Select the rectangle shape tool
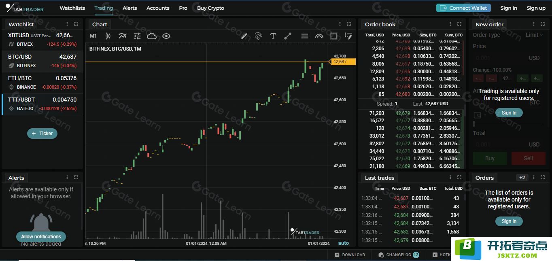Viewport: 552px width, 261px height. tap(334, 36)
